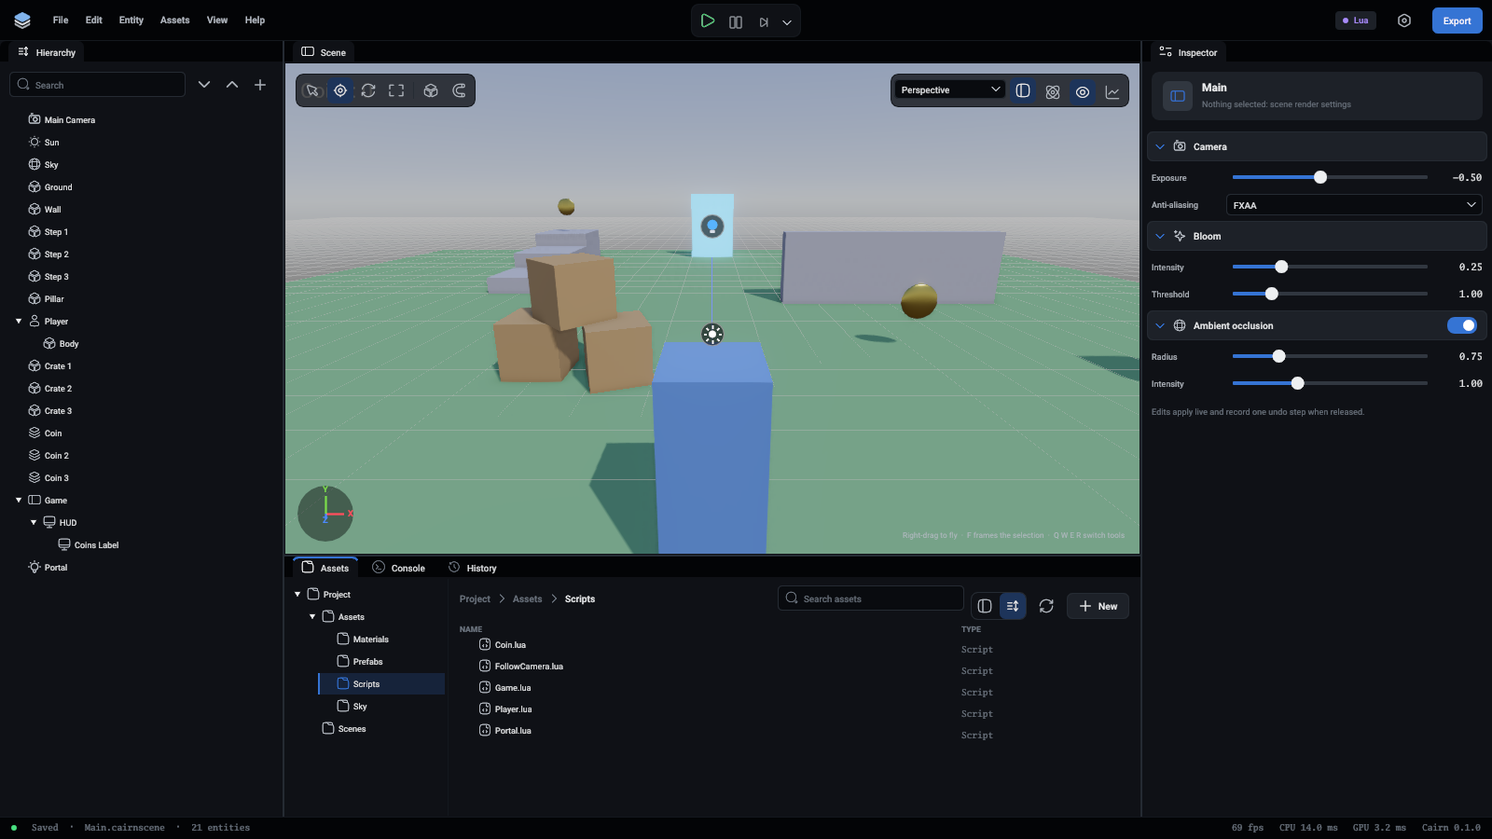This screenshot has height=839, width=1492.
Task: Step one frame with the step-forward icon
Action: pyautogui.click(x=764, y=21)
